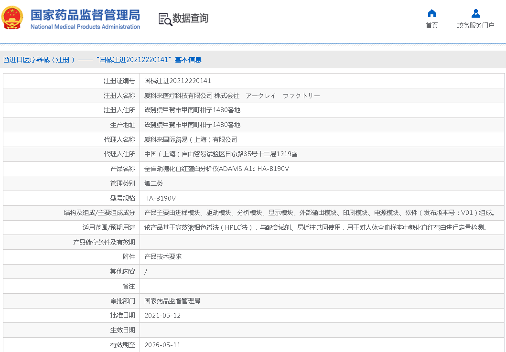This screenshot has width=506, height=352.
Task: Click the 结构及组成/主要组成成分 label
Action: click(99, 213)
